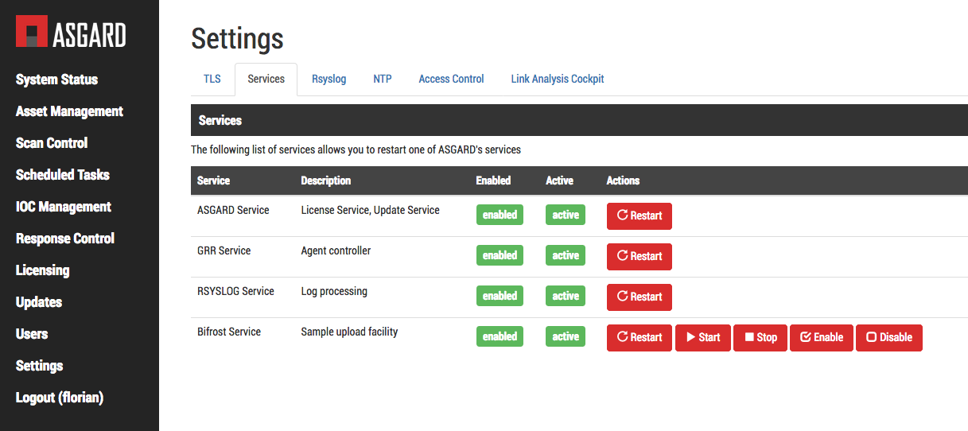Navigate to Asset Management

pyautogui.click(x=69, y=111)
